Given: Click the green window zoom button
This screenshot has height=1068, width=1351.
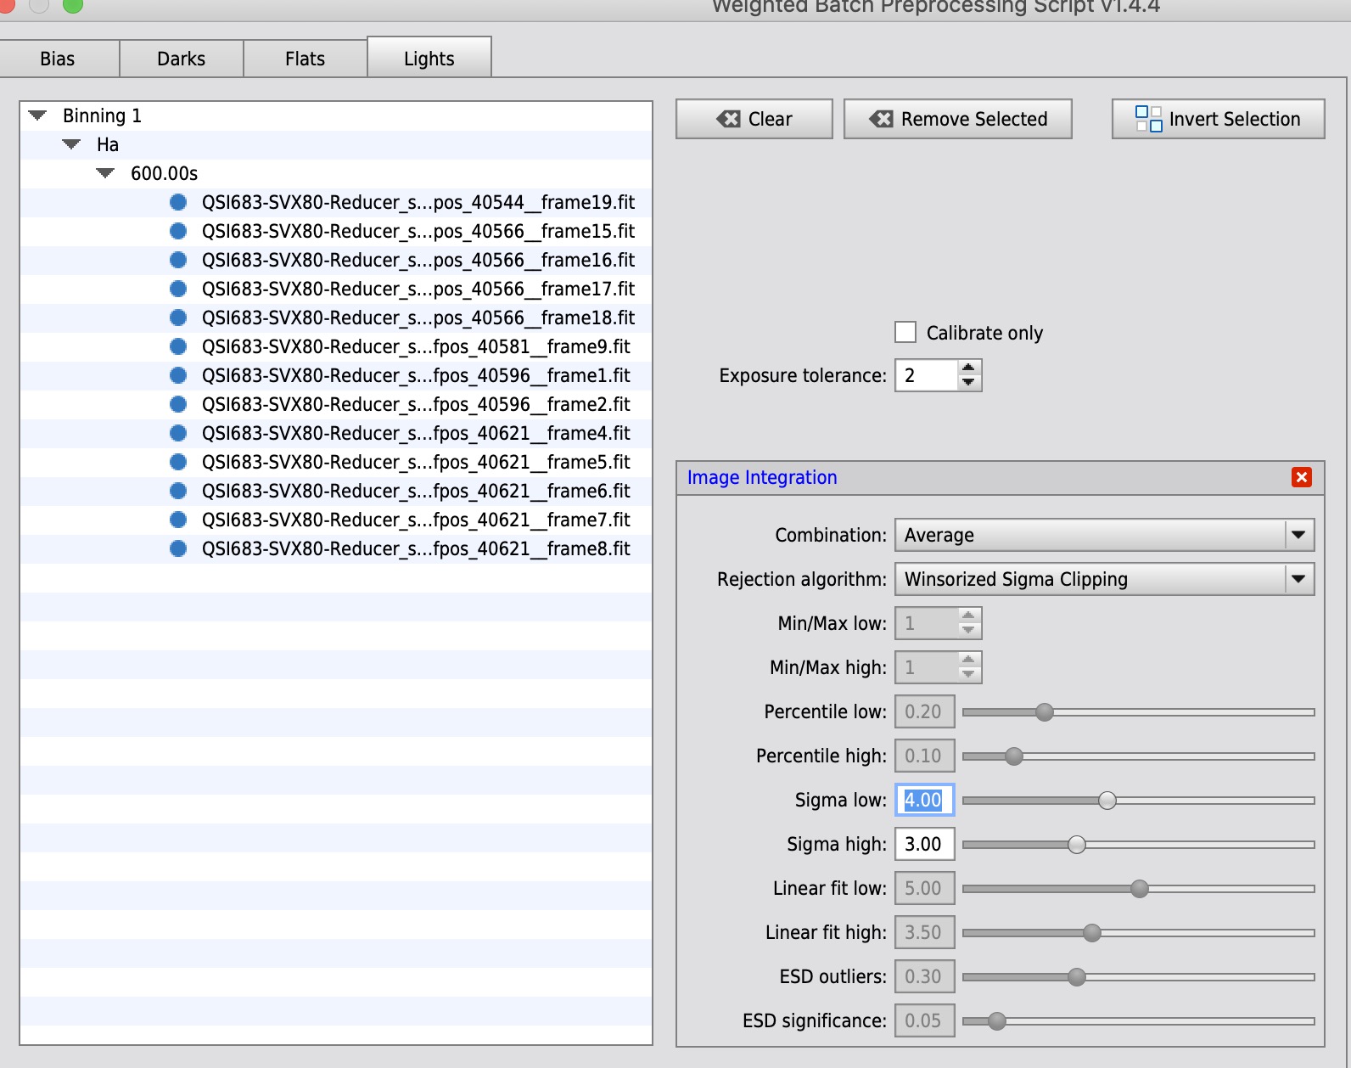Looking at the screenshot, I should coord(73,4).
